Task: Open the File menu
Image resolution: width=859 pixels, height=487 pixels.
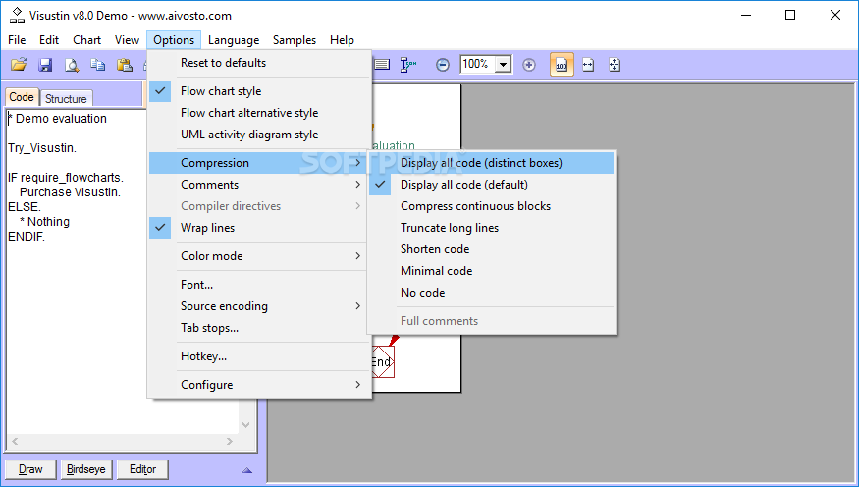Action: (17, 40)
